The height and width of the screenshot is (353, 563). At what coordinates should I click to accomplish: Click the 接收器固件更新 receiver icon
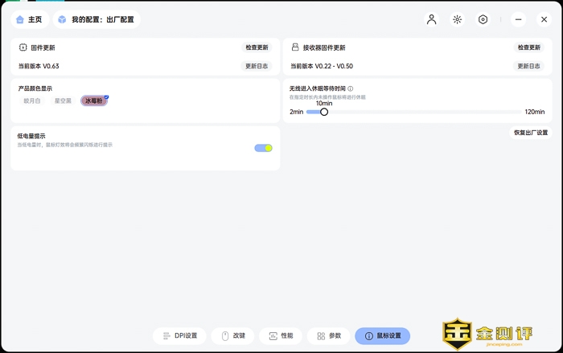pyautogui.click(x=295, y=47)
